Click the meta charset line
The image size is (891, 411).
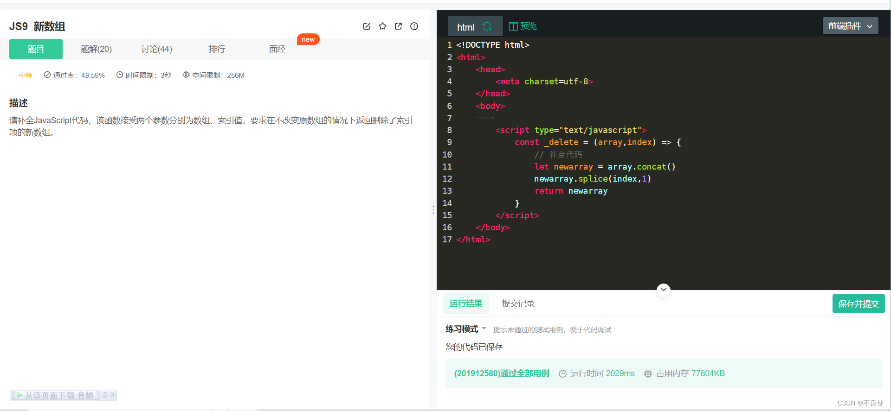point(544,81)
